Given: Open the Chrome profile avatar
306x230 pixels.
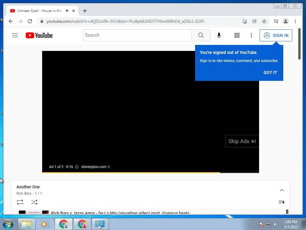Looking at the screenshot, I should pyautogui.click(x=285, y=21).
